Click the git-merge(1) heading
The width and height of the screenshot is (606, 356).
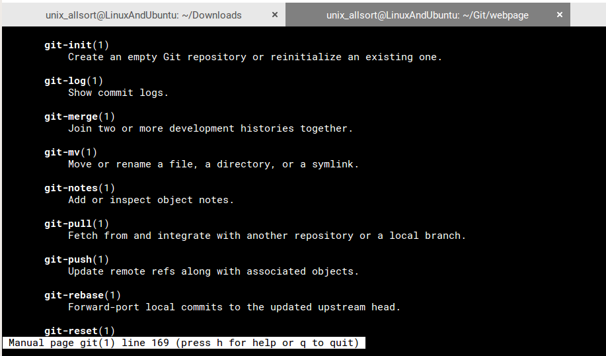coord(79,116)
